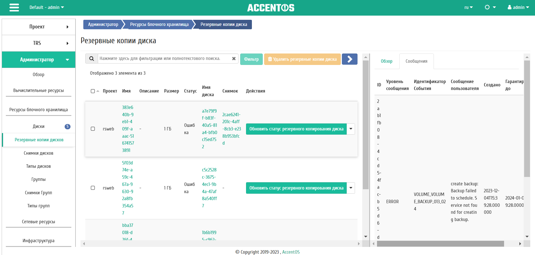Image resolution: width=535 pixels, height=255 pixels.
Task: Open Обзор in the sidebar
Action: click(38, 75)
